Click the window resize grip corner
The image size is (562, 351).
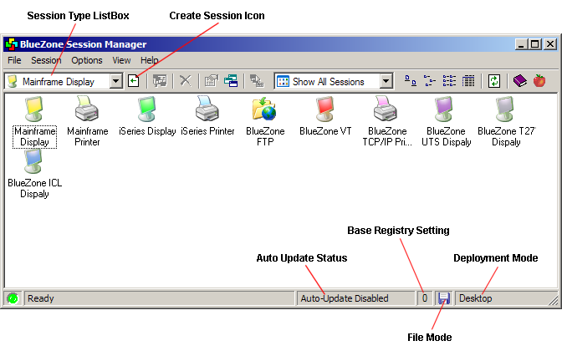554,300
